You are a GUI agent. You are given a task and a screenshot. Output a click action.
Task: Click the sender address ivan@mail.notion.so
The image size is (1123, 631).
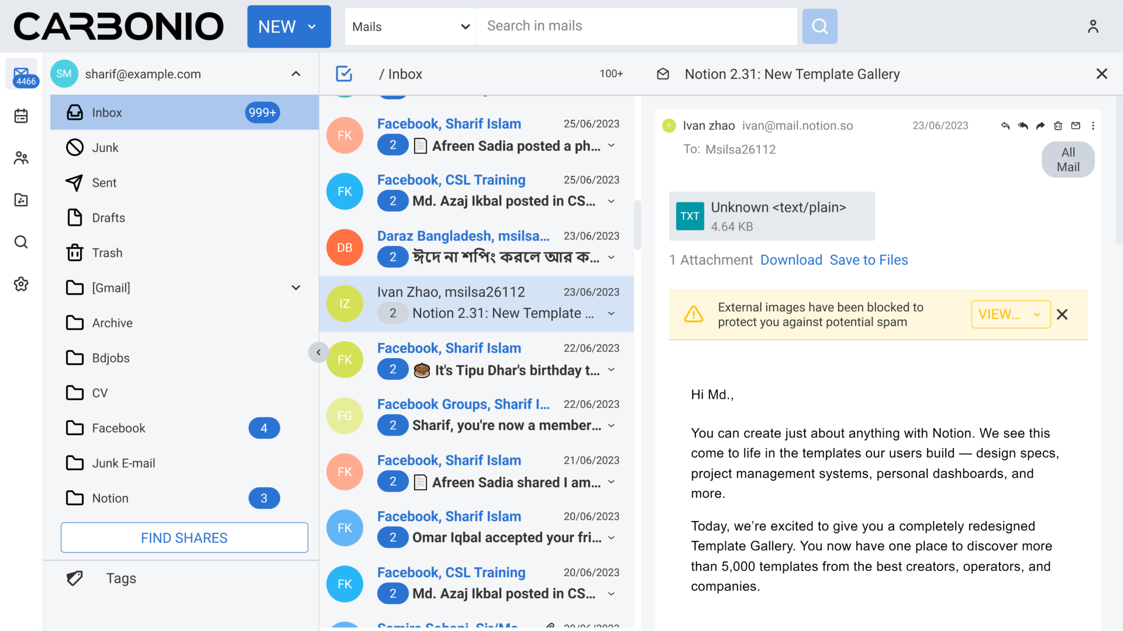pos(797,126)
